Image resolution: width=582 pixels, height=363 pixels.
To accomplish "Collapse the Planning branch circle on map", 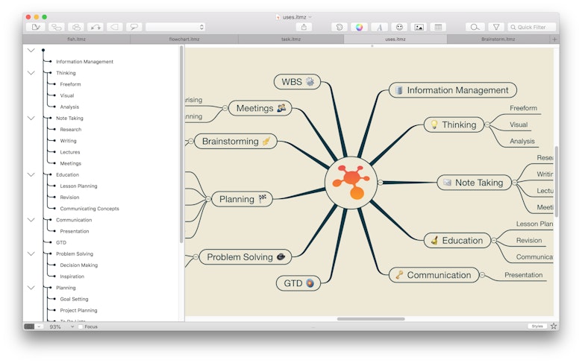I will tap(208, 199).
